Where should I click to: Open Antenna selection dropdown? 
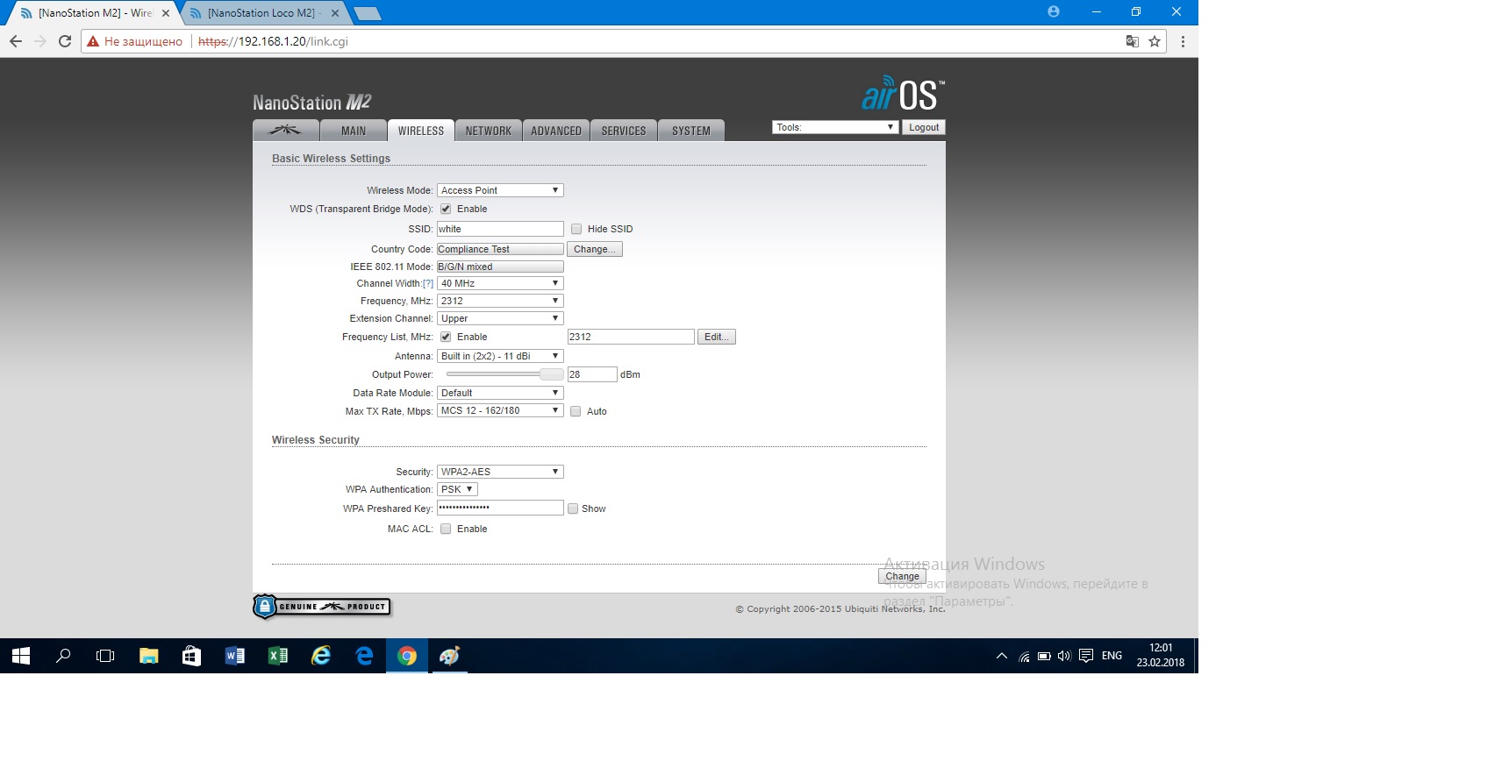point(500,356)
